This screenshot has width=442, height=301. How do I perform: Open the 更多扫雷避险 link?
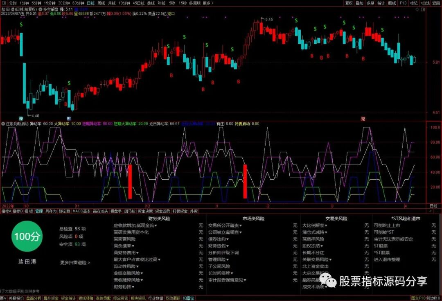click(75, 263)
